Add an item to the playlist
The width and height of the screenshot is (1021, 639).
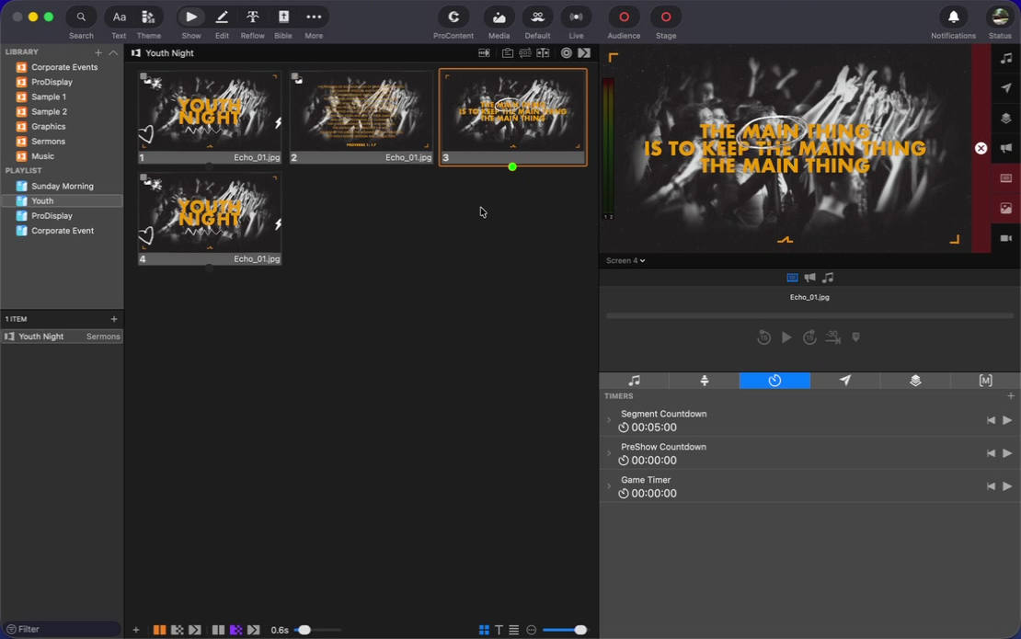click(114, 319)
